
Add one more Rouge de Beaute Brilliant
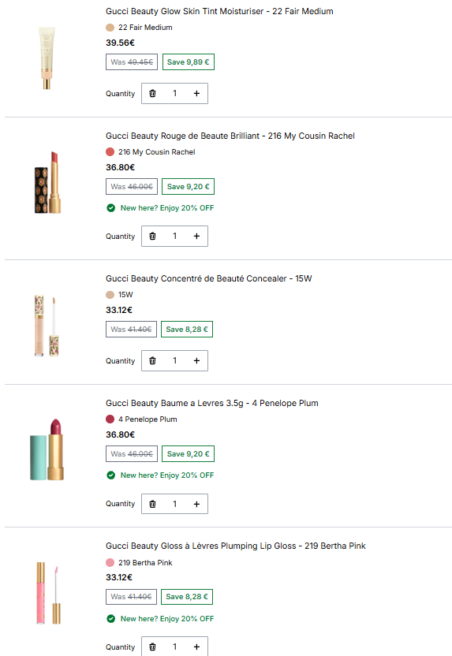tap(196, 236)
